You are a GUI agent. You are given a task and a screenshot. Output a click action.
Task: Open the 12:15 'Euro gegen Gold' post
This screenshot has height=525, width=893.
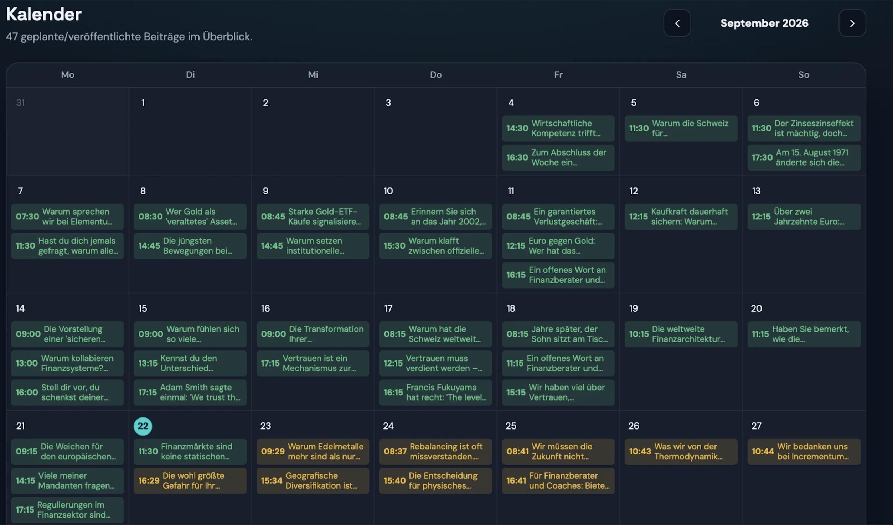coord(558,246)
